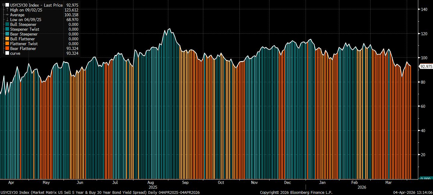
Task: Select 'High on 09/02/25' legend row
Action: point(26,10)
